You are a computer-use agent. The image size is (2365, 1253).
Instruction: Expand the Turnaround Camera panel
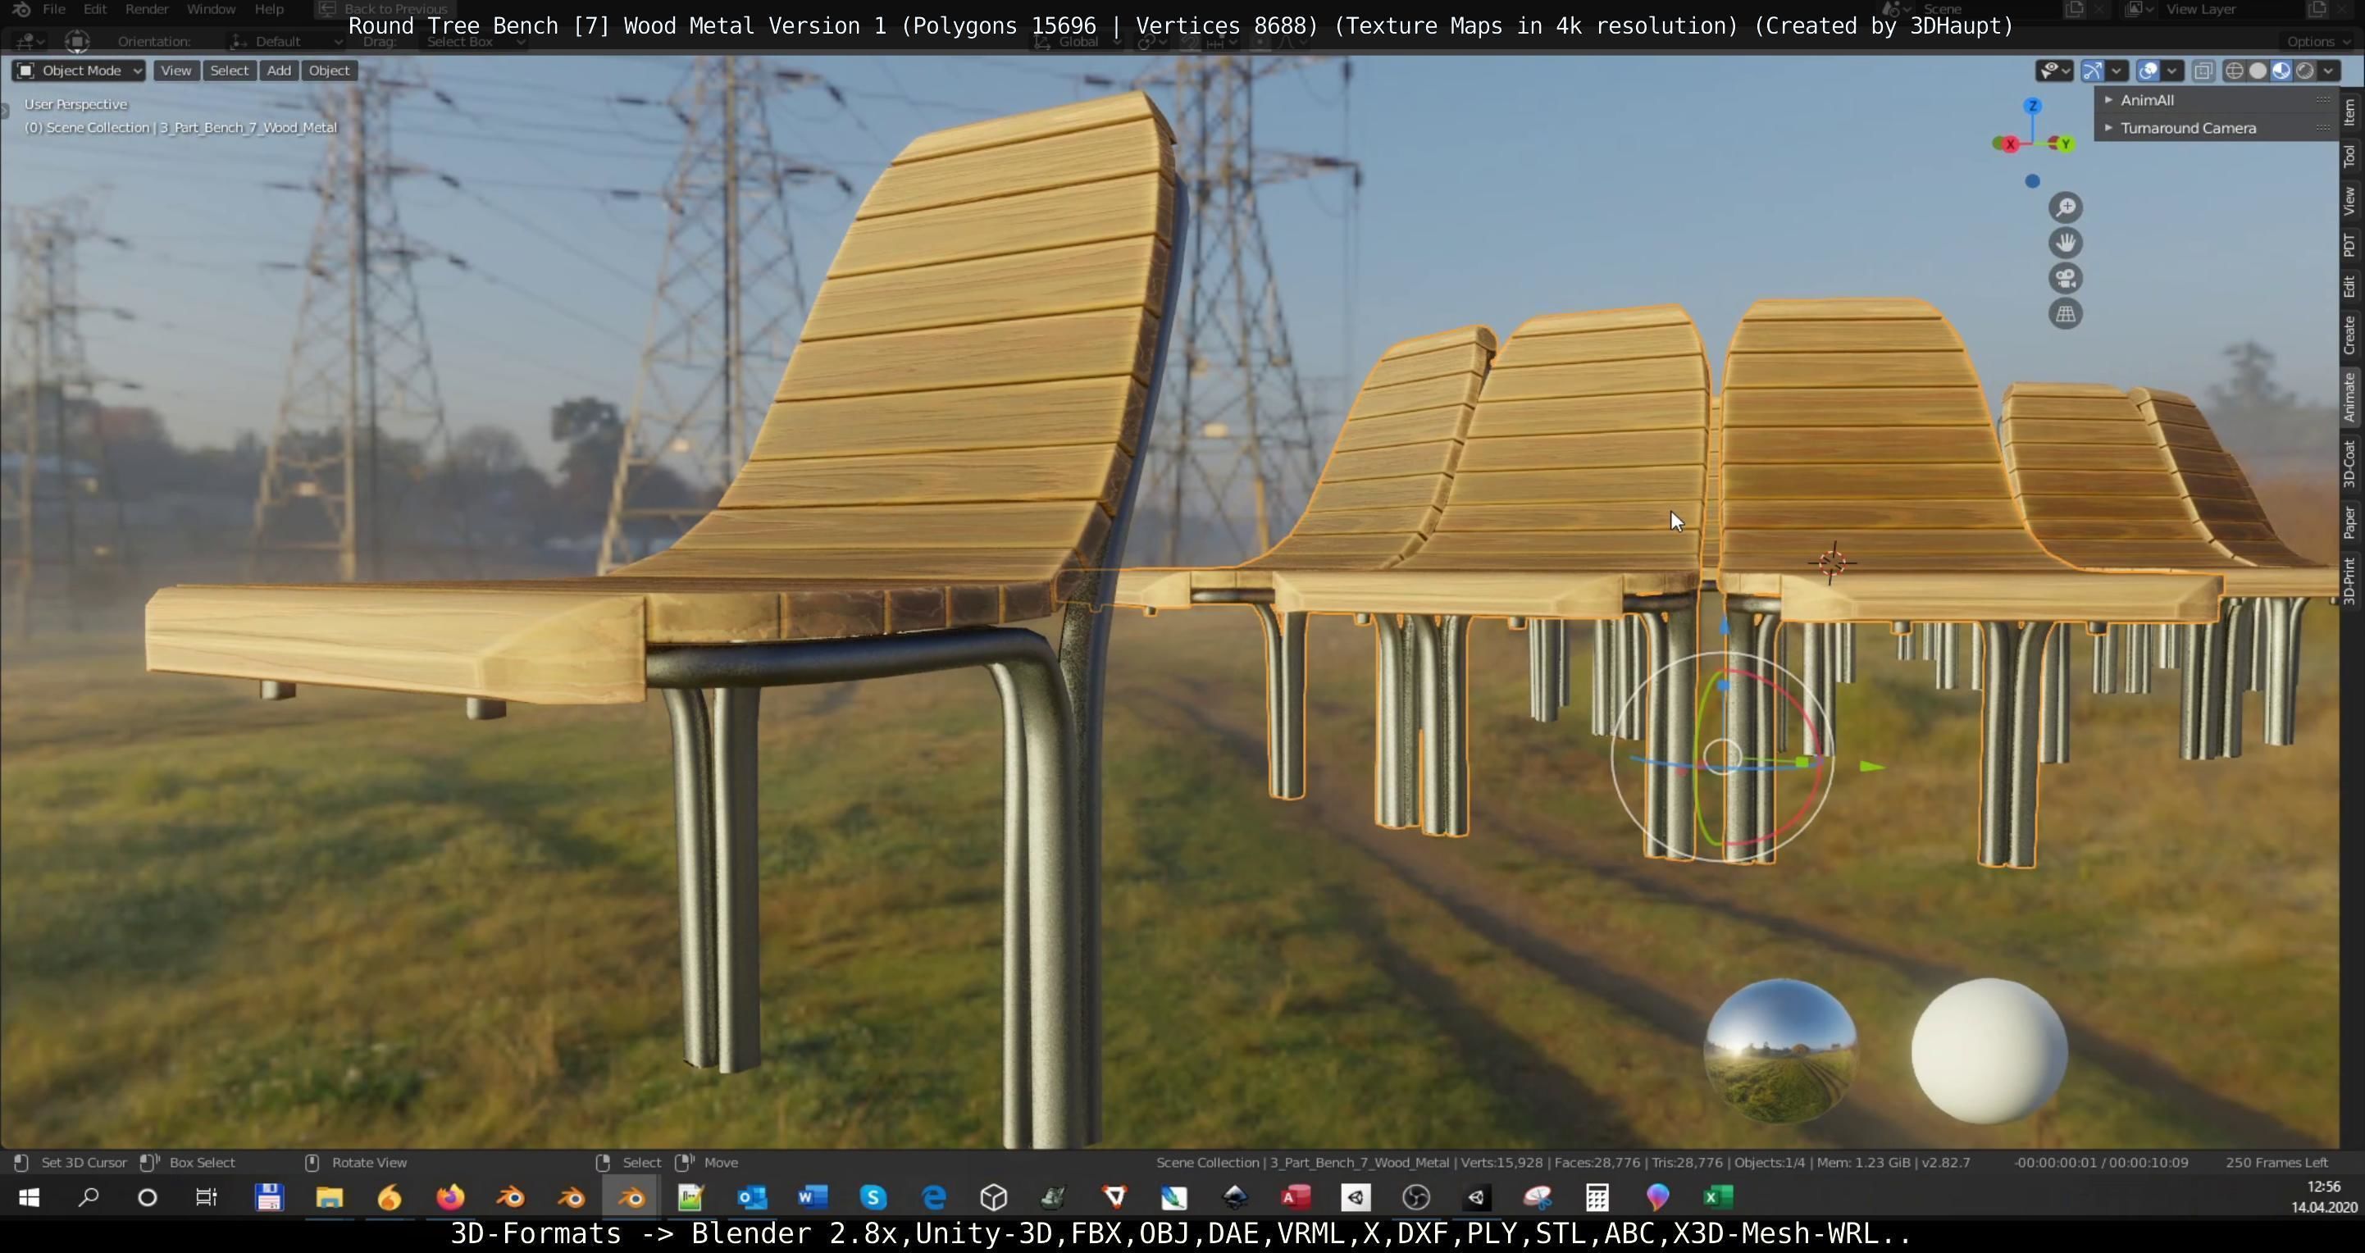tap(2187, 129)
